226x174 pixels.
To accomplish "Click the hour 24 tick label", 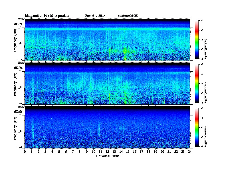I will point(190,152).
